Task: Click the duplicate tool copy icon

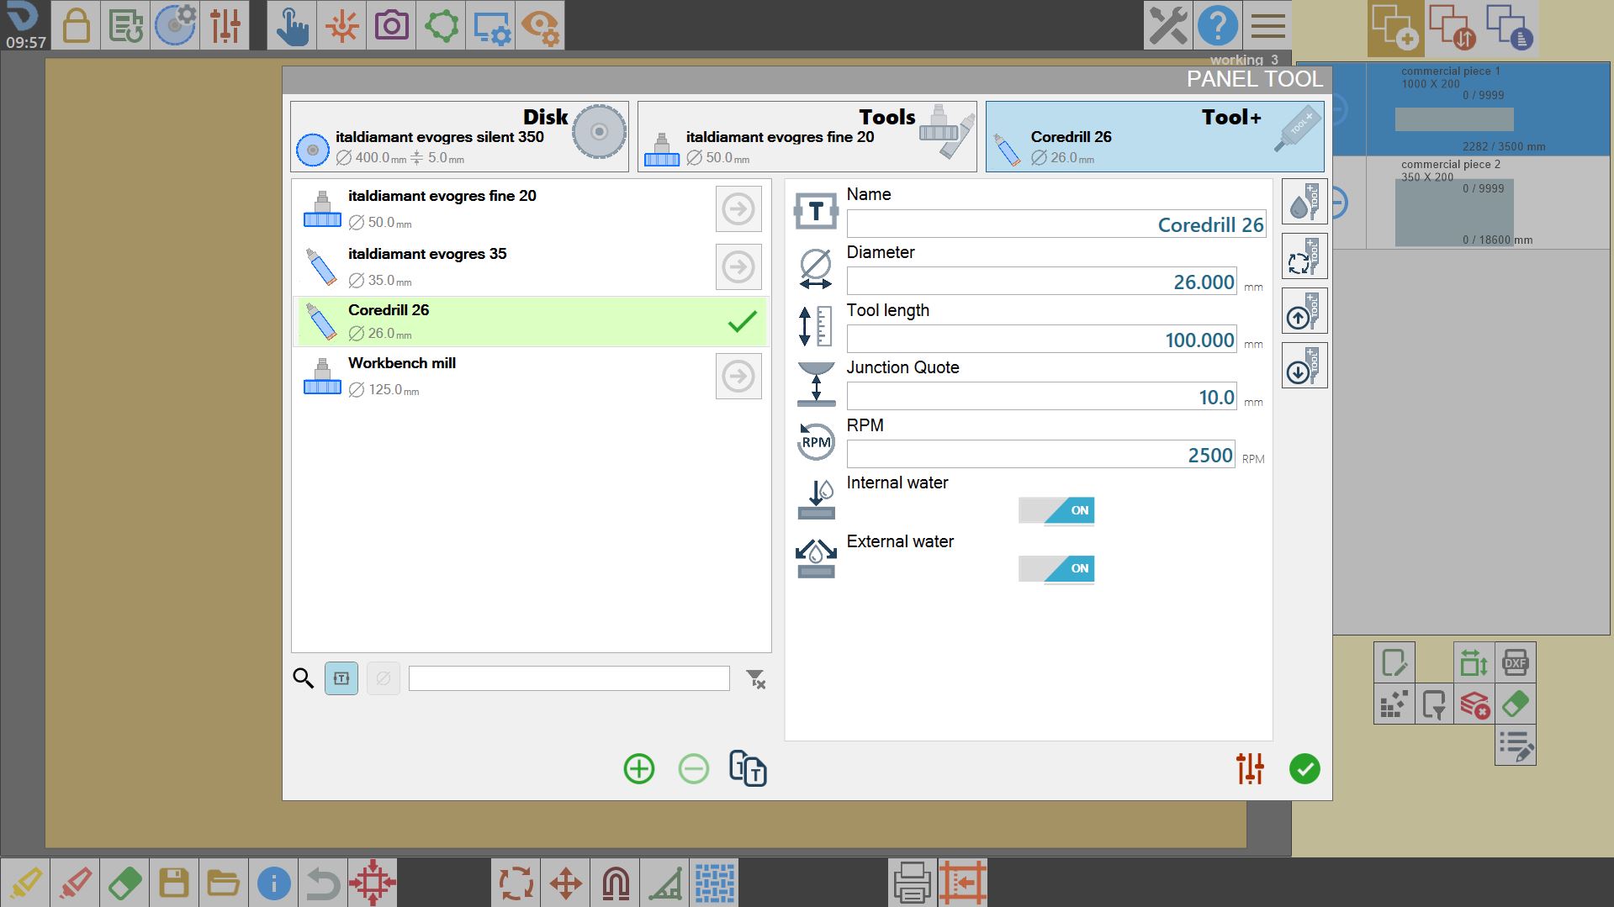Action: 748,768
